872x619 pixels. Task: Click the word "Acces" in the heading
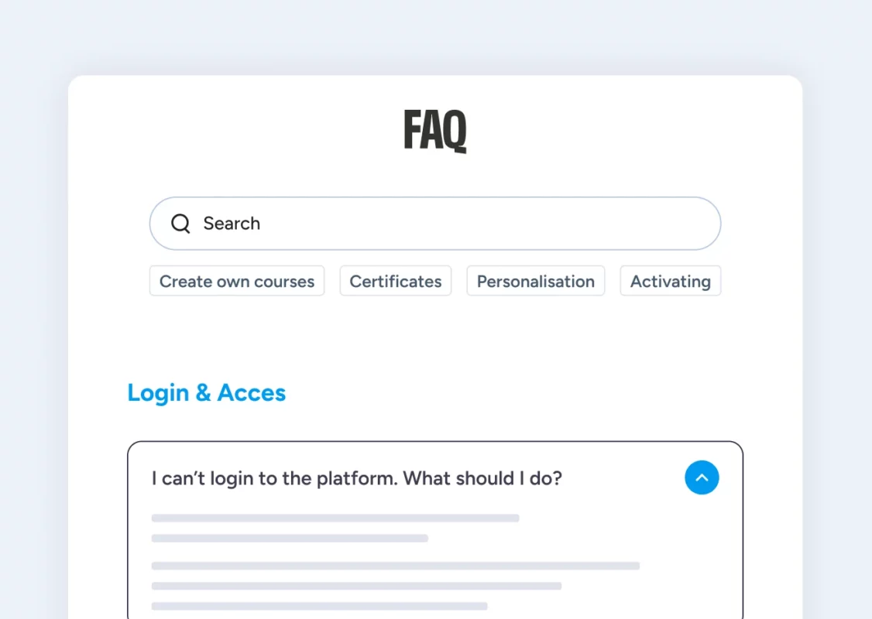click(252, 393)
